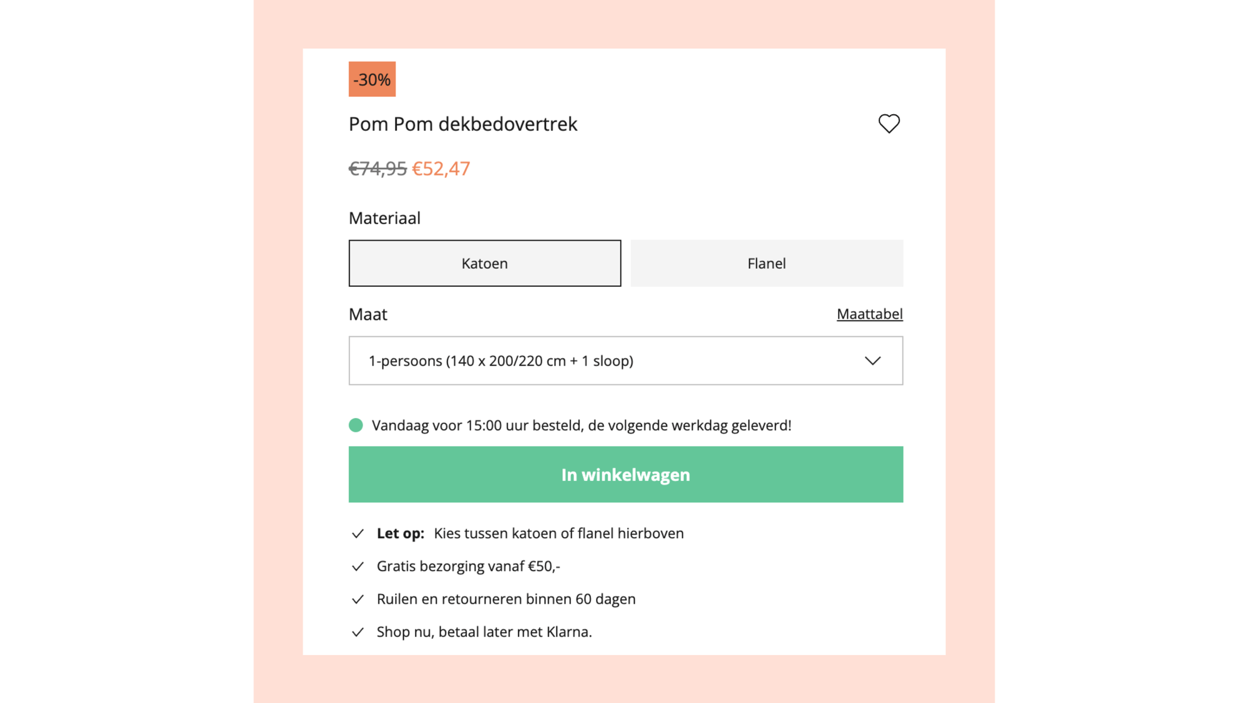Click the product title 'Pom Pom dekbedovertrek'

463,124
